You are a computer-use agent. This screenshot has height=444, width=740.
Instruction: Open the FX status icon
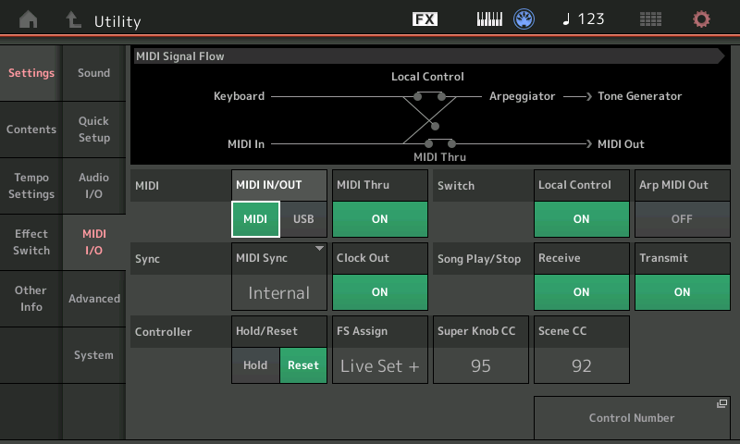pos(425,19)
